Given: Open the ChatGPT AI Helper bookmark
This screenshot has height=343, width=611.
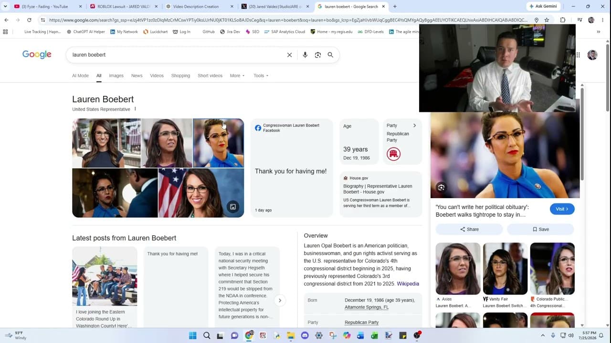Looking at the screenshot, I should [85, 32].
